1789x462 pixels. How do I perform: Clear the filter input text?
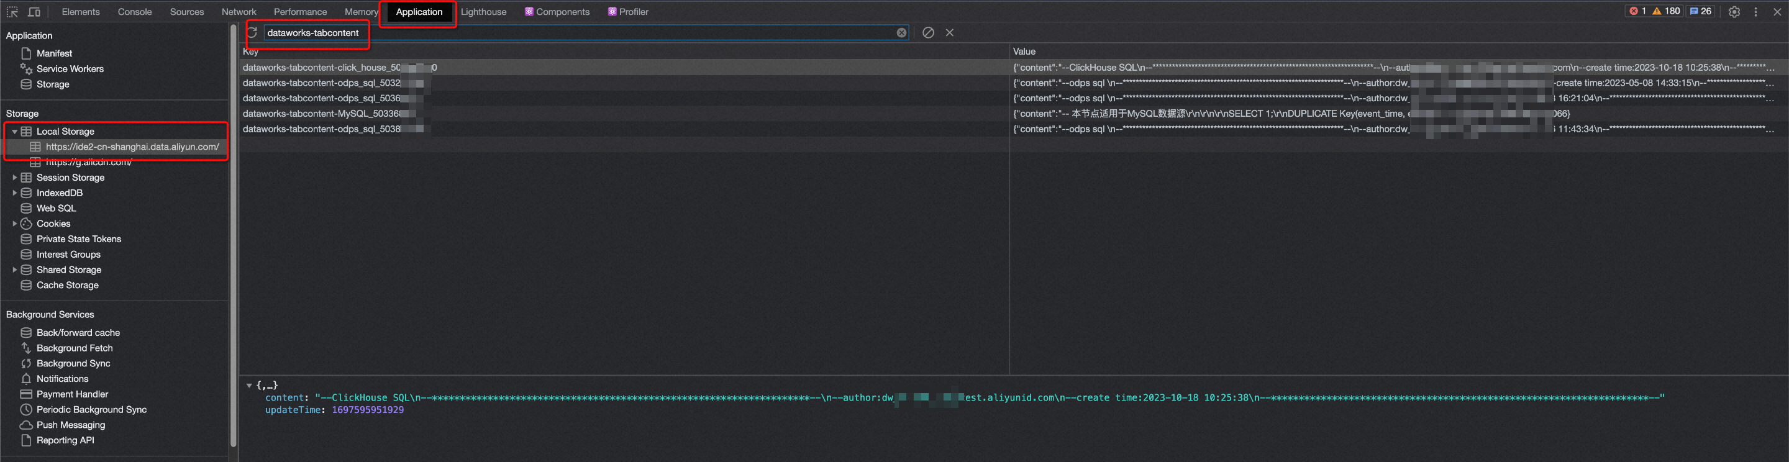point(901,33)
